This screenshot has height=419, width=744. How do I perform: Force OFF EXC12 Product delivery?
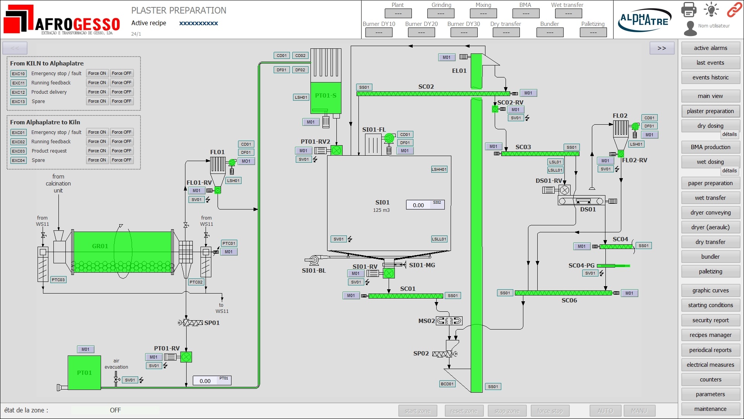click(x=122, y=92)
